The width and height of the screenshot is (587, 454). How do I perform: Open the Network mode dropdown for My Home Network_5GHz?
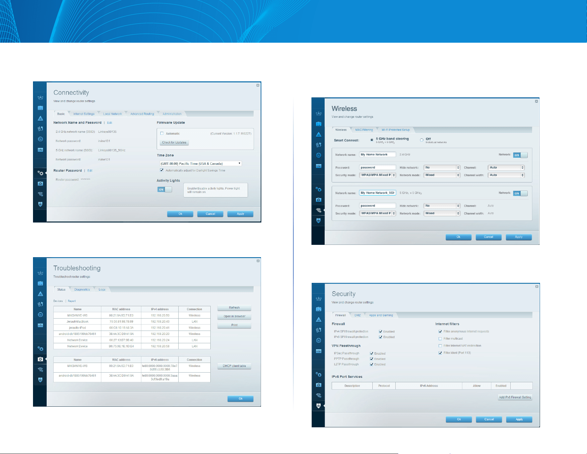click(442, 213)
